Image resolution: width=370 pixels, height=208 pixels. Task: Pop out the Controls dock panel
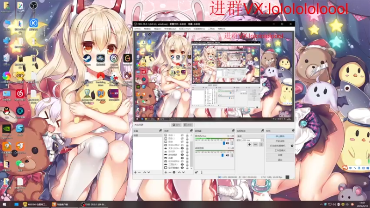point(293,131)
